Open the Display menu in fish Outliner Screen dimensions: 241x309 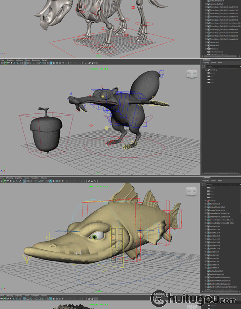coord(205,180)
